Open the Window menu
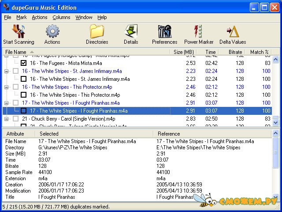Image resolution: width=282 pixels, height=212 pixels. pyautogui.click(x=84, y=17)
